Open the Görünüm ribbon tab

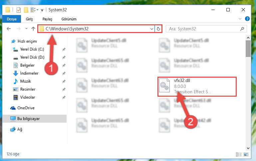pyautogui.click(x=69, y=19)
